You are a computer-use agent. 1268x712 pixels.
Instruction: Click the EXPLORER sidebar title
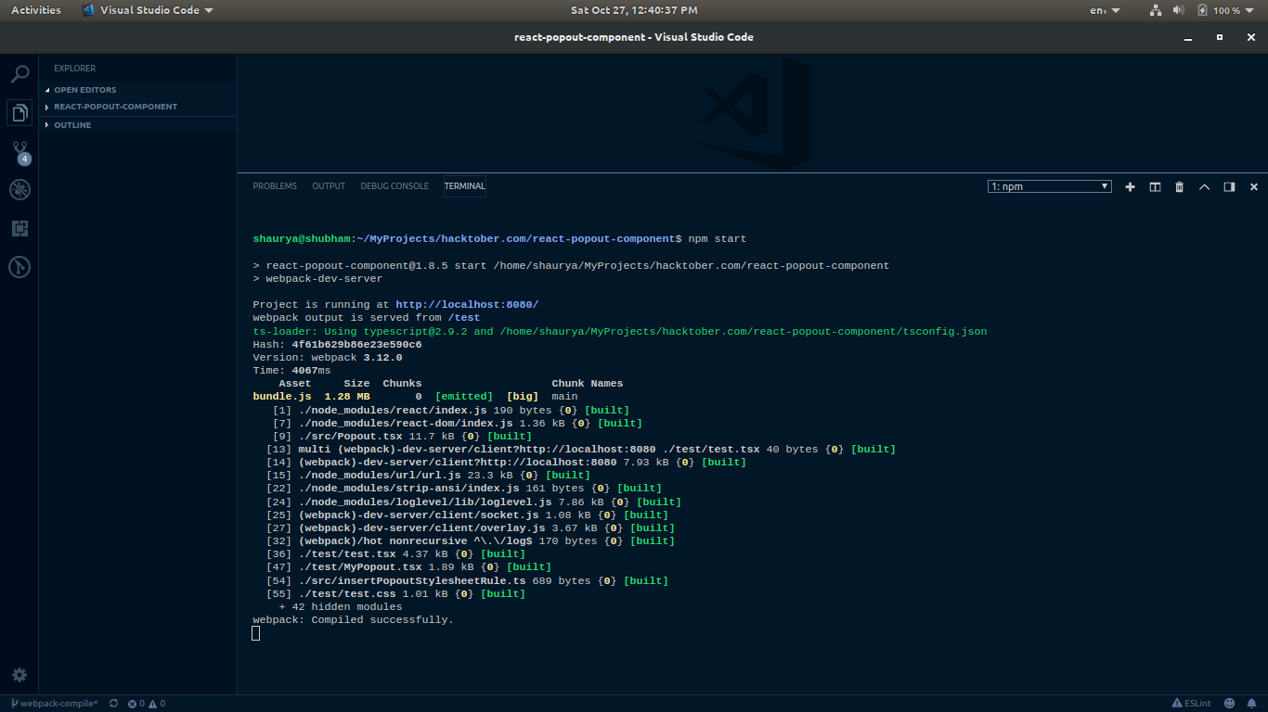74,68
